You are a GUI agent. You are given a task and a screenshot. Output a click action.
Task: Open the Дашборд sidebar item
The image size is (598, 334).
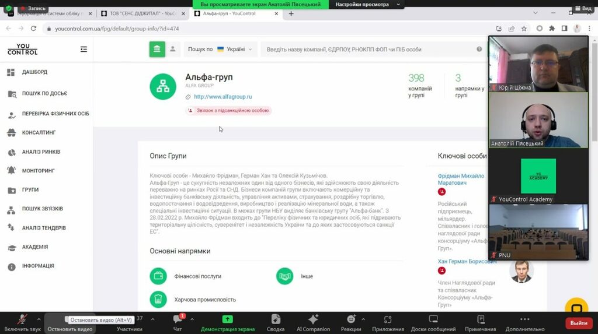(x=34, y=72)
